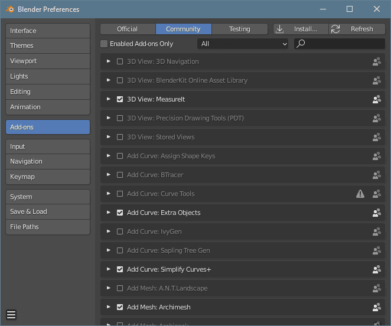Enable BlenderKit Online Asset Library checkbox
This screenshot has height=326, width=391.
(x=120, y=80)
